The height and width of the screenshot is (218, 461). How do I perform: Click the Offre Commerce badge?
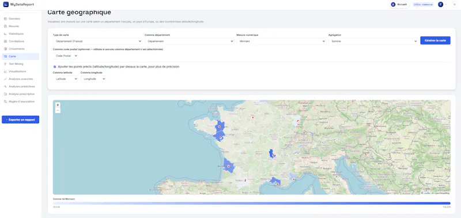coord(423,5)
